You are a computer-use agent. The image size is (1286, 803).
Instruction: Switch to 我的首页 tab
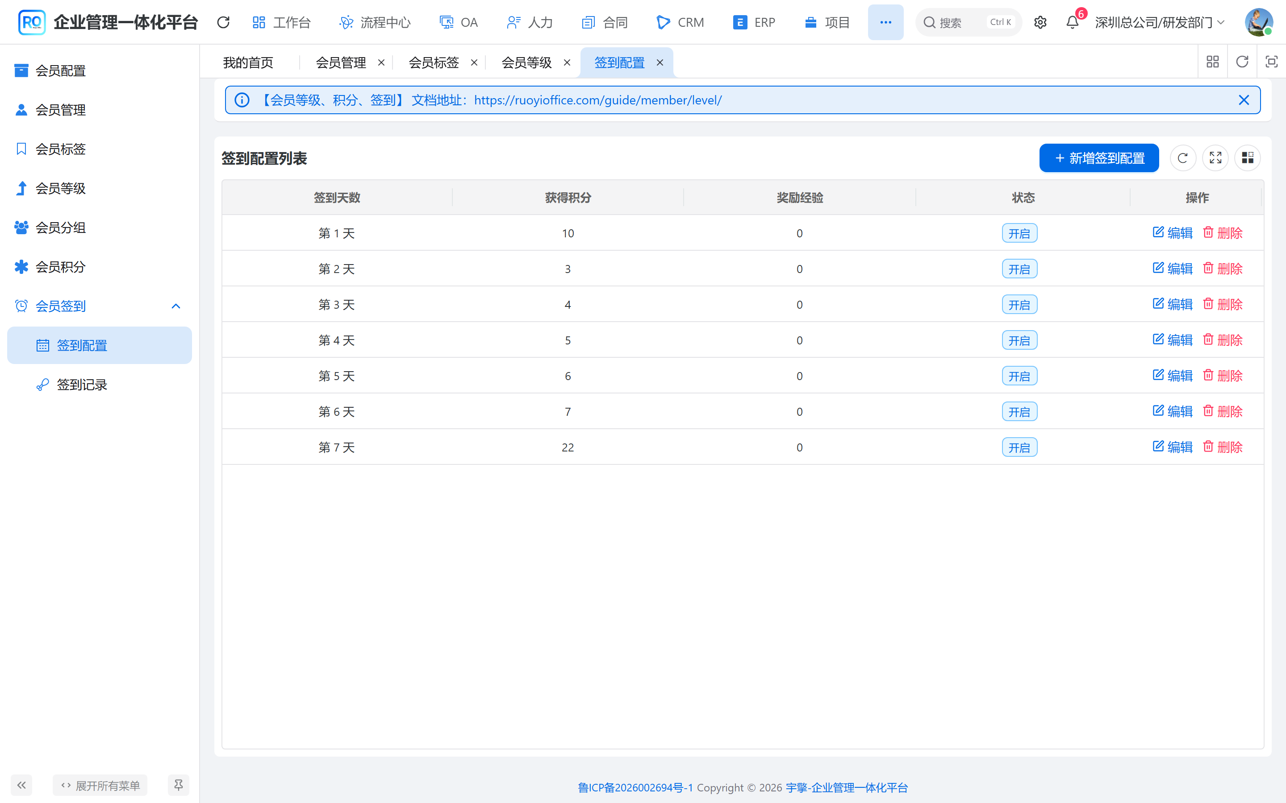coord(248,62)
